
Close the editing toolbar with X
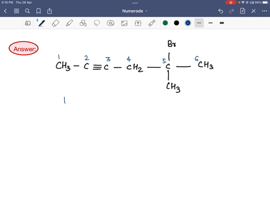(254, 11)
